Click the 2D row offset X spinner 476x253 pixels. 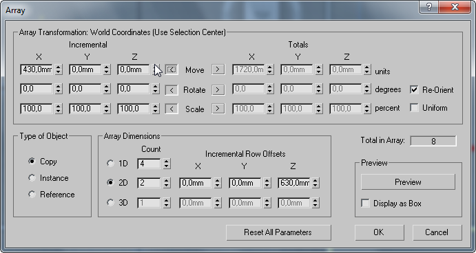(x=218, y=183)
